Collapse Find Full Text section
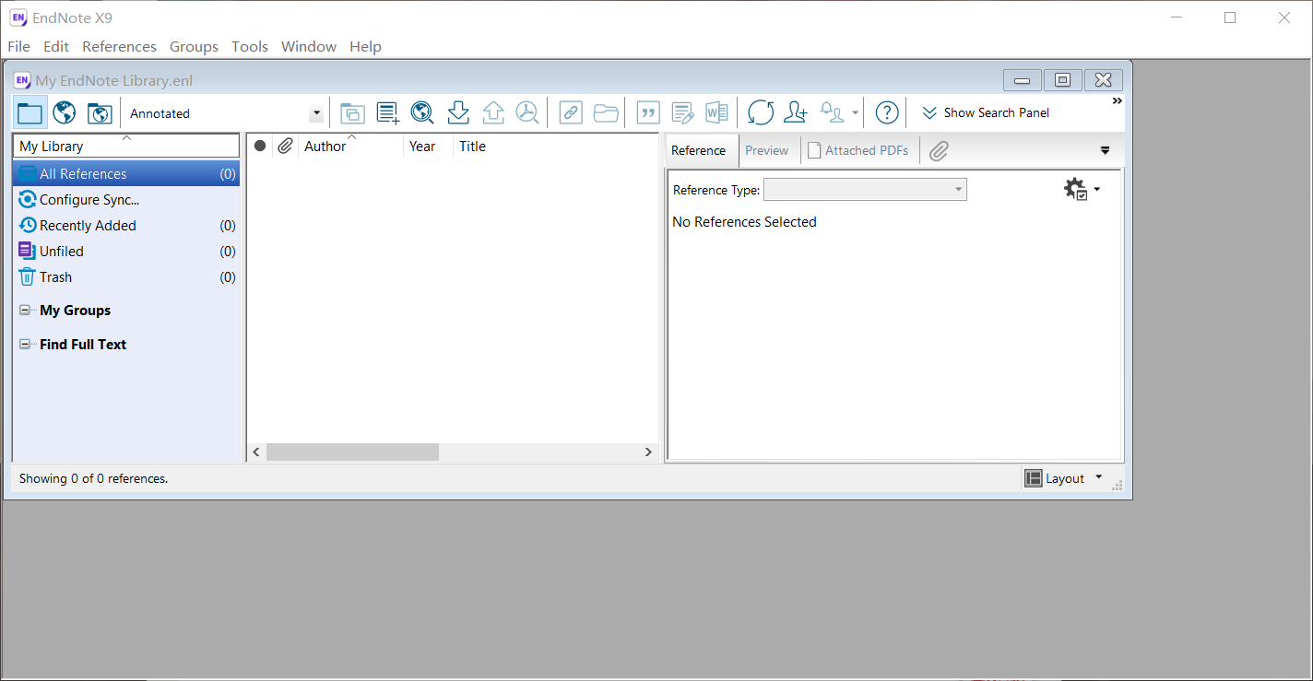 tap(25, 345)
